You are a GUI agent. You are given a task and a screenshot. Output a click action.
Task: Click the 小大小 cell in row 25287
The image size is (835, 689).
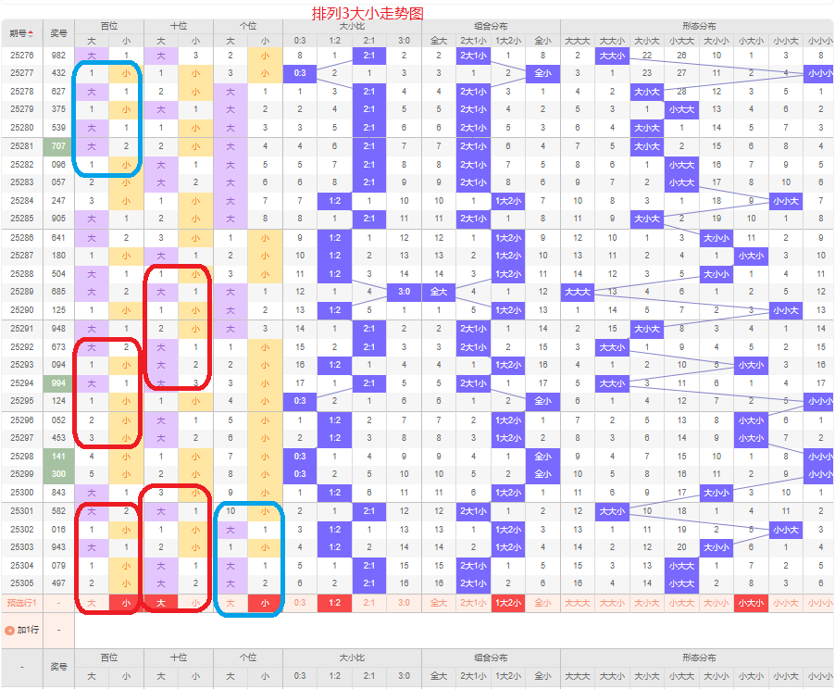(752, 256)
